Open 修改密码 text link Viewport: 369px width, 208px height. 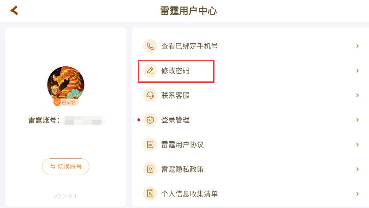(x=175, y=71)
